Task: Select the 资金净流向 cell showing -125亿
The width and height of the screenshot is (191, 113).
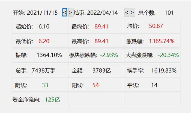Action: tap(40, 99)
